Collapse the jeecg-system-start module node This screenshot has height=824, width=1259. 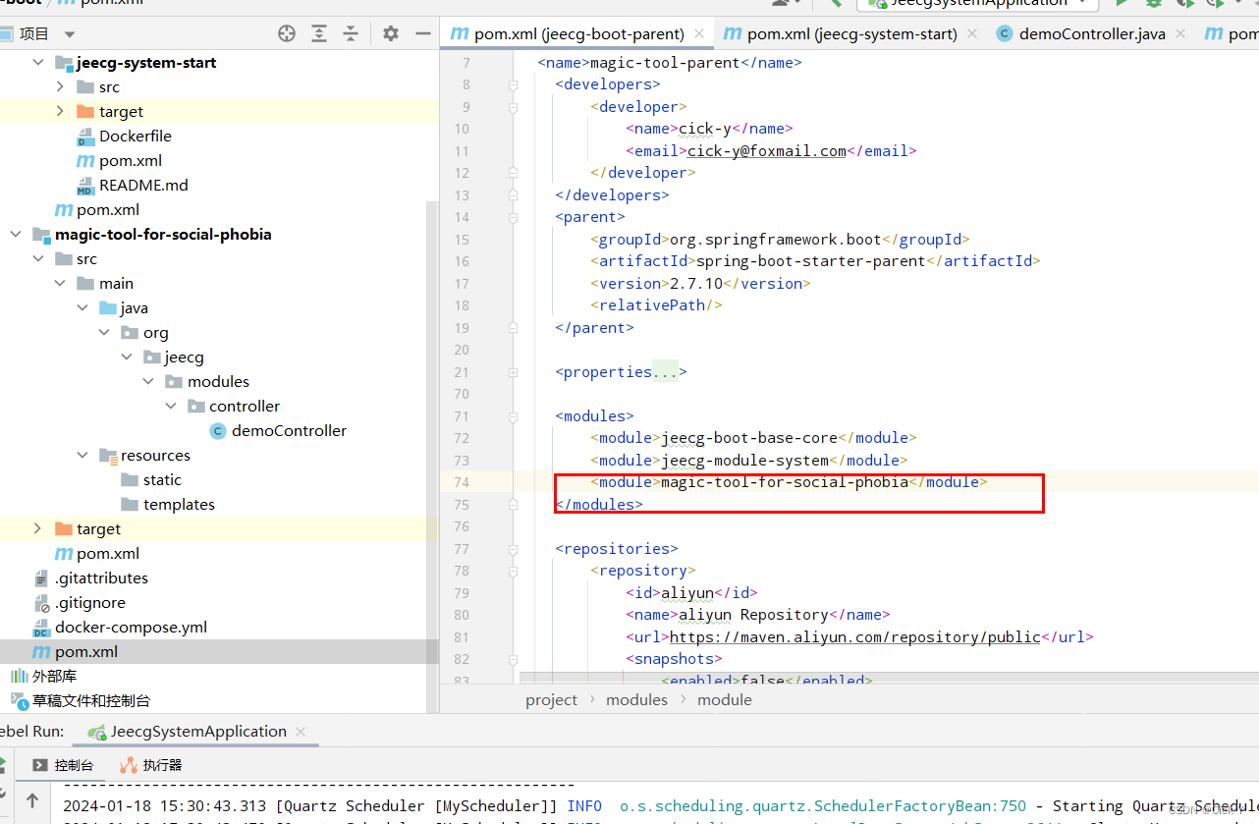[x=38, y=62]
